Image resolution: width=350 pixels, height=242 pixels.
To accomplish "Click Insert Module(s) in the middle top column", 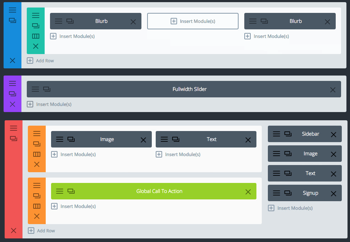I will coord(192,21).
